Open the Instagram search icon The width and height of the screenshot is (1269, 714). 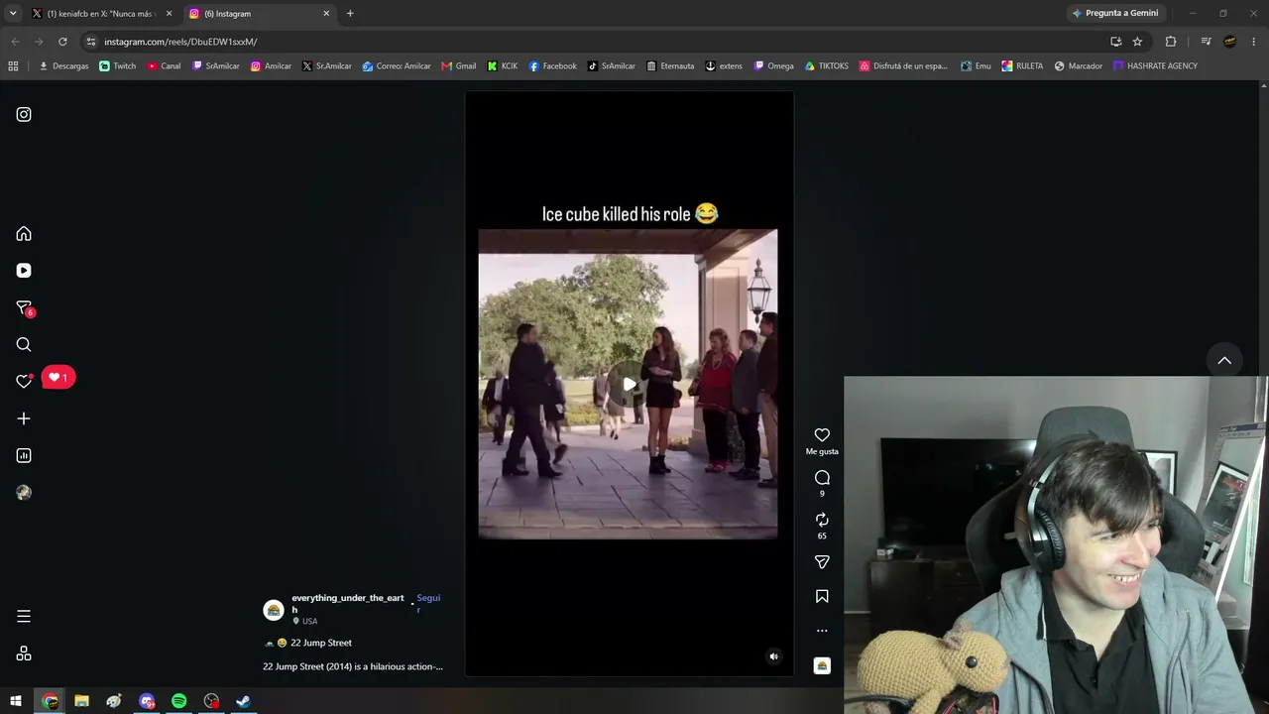24,345
